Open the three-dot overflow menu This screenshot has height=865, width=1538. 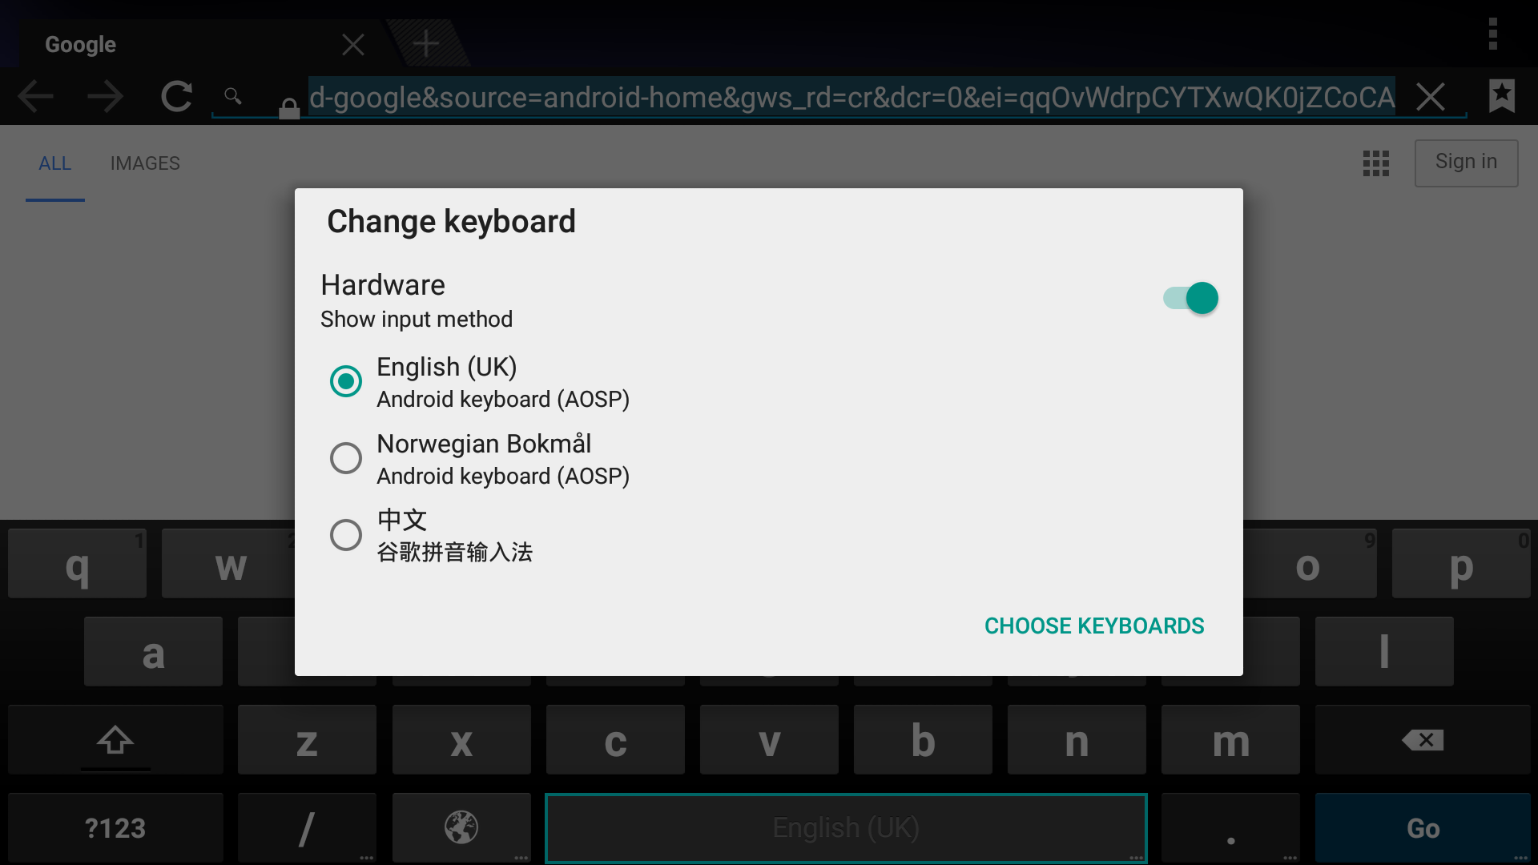1492,34
